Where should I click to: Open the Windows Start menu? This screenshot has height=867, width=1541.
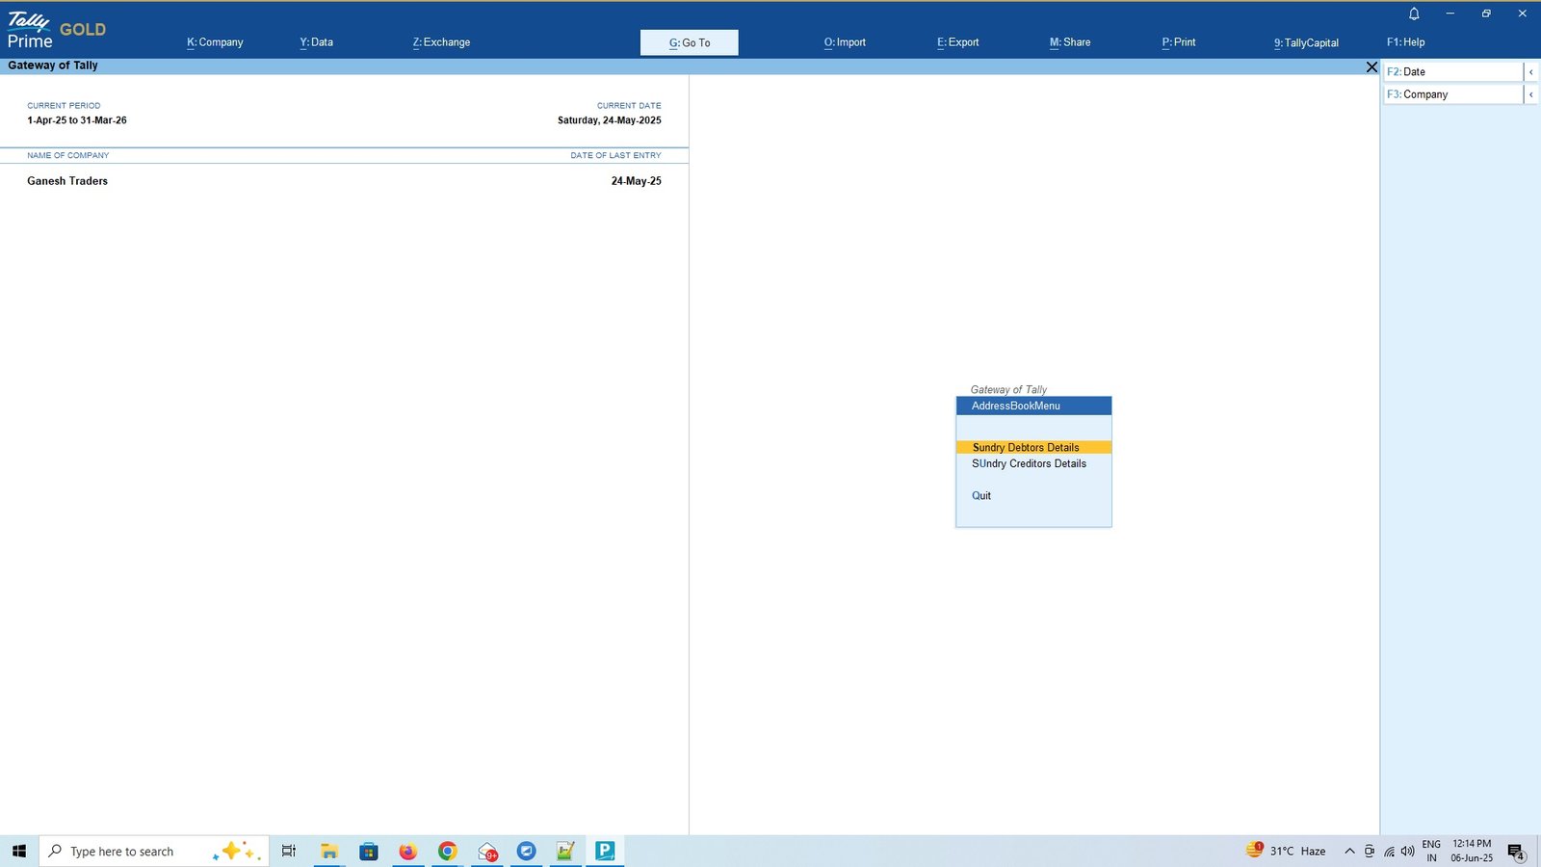(x=19, y=851)
